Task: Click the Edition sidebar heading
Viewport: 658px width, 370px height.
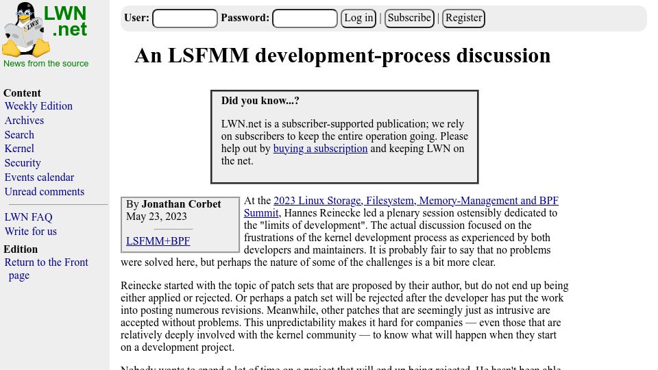Action: (x=21, y=249)
